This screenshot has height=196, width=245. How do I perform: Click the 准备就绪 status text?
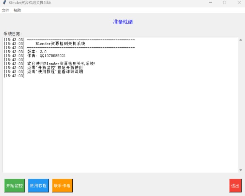(123, 22)
